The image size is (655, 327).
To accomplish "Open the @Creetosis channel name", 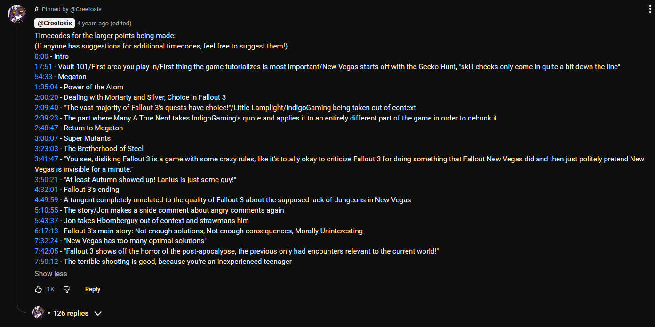I will (55, 23).
